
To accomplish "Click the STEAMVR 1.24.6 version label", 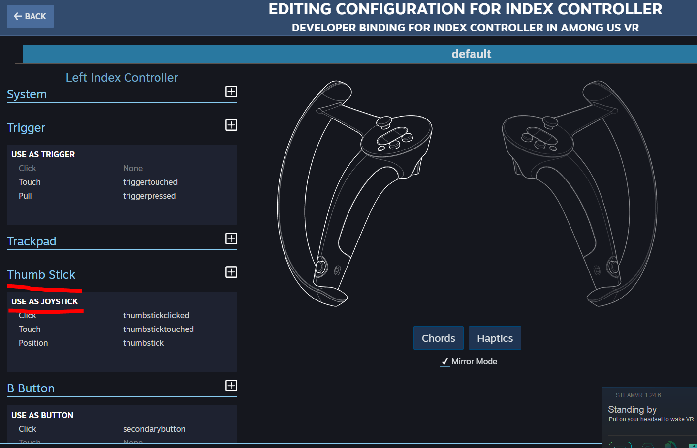I will pos(638,395).
